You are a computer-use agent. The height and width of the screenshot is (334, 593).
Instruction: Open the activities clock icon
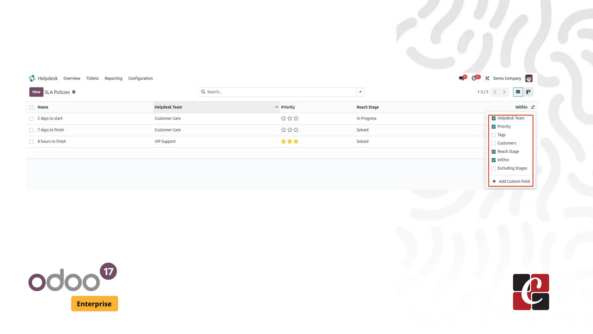pyautogui.click(x=474, y=78)
